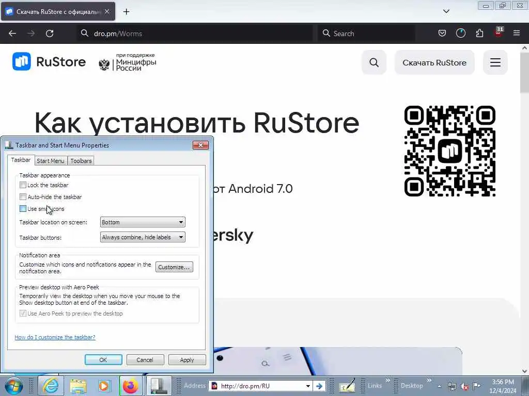Open the network tray icon
Viewport: 529px width, 396px height.
coord(452,386)
